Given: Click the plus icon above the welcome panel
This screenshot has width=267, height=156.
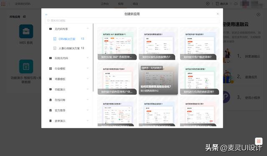Looking at the screenshot, I should click(x=258, y=15).
